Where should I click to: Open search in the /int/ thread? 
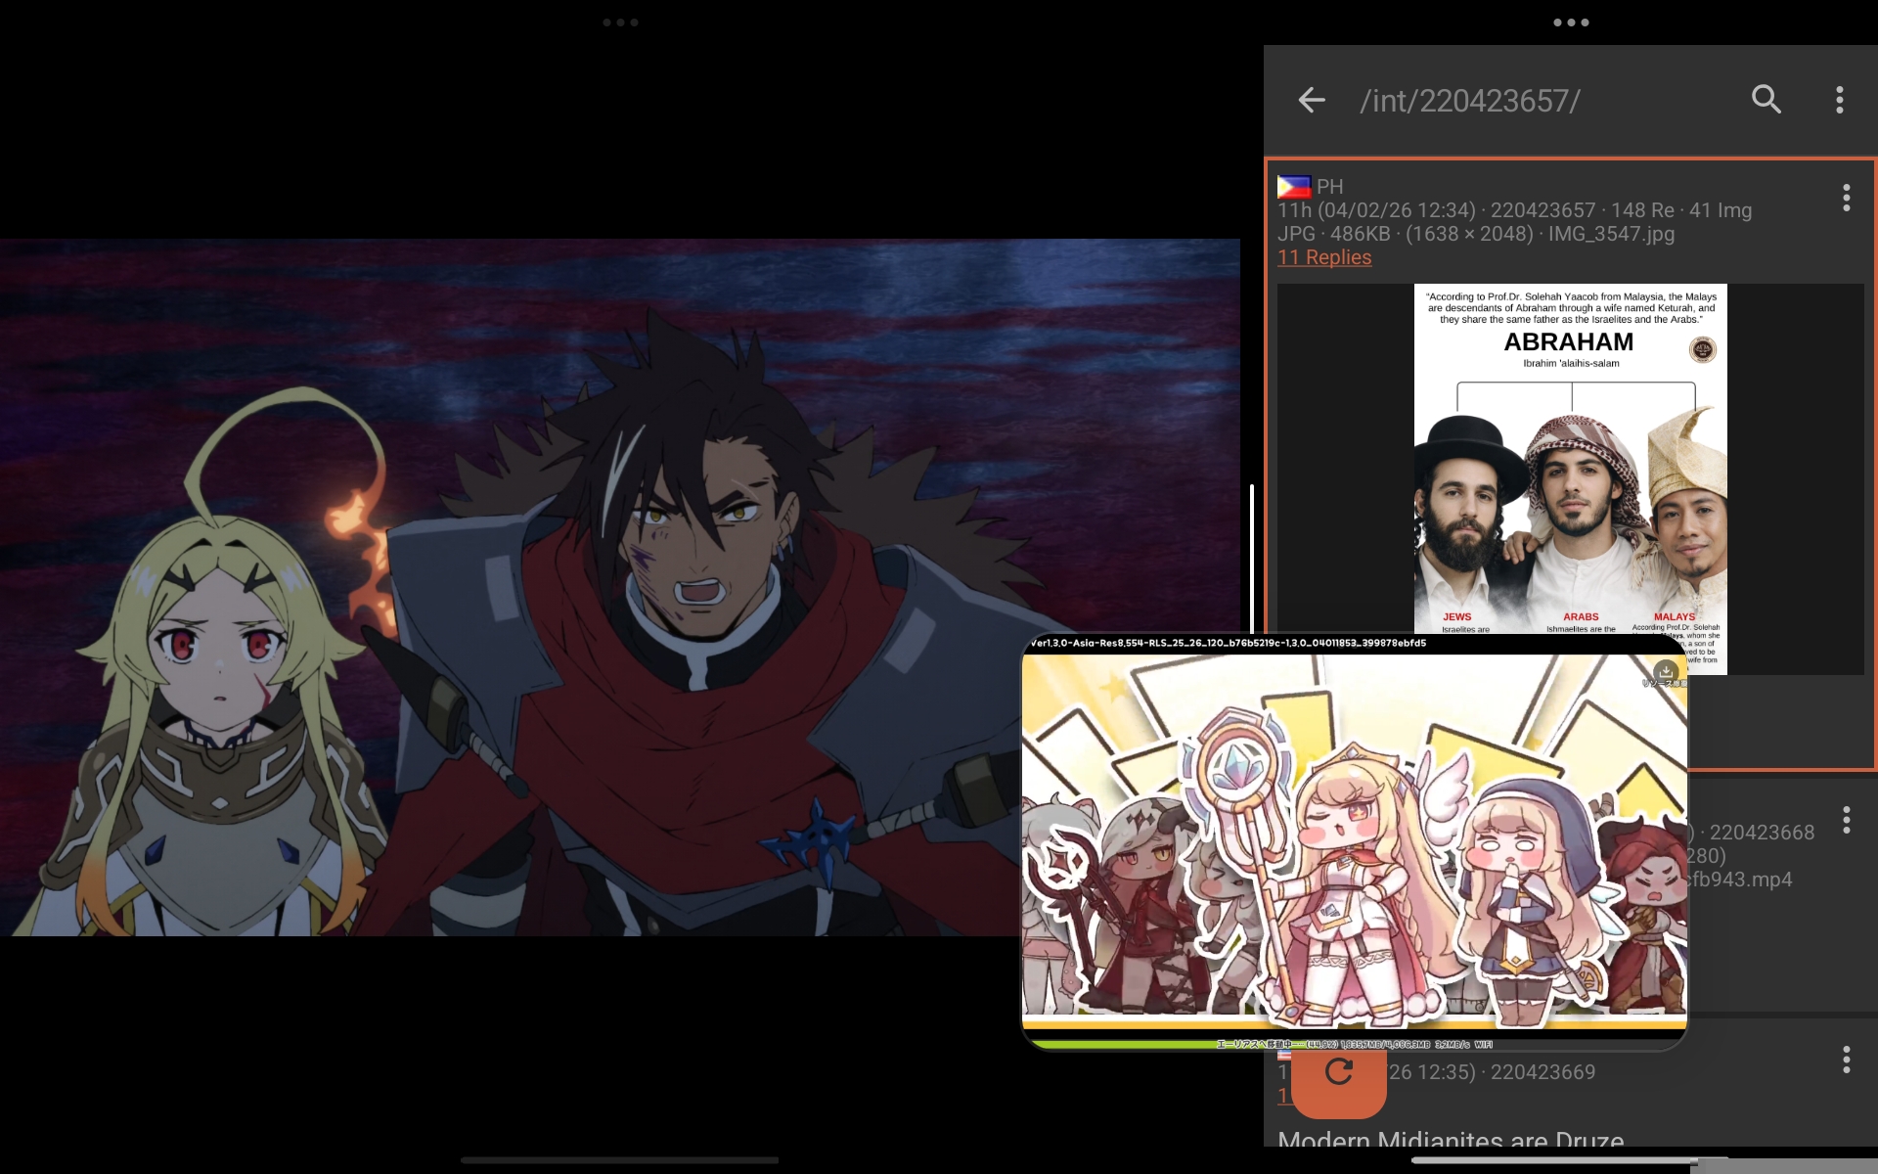1766,100
